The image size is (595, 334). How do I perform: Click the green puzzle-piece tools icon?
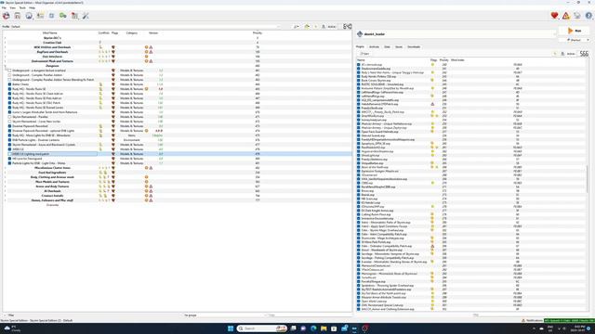point(63,16)
